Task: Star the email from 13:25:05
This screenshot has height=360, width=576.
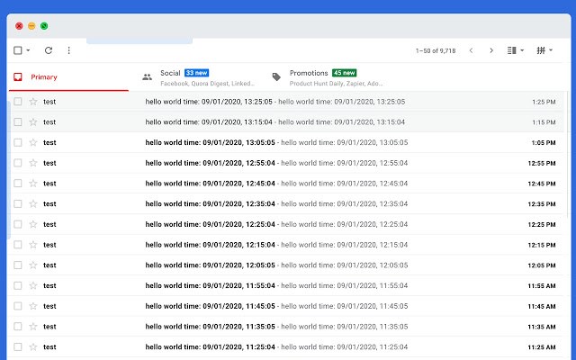Action: pos(33,102)
